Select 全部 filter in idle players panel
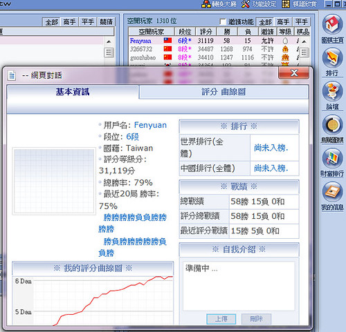Screen dimensions: 346x332 point(265,22)
